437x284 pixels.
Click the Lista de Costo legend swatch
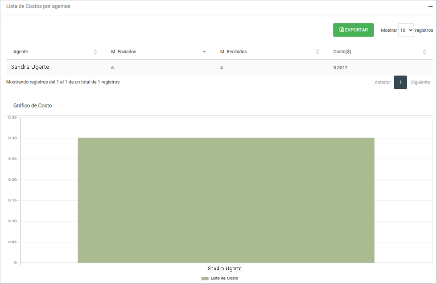pos(205,278)
